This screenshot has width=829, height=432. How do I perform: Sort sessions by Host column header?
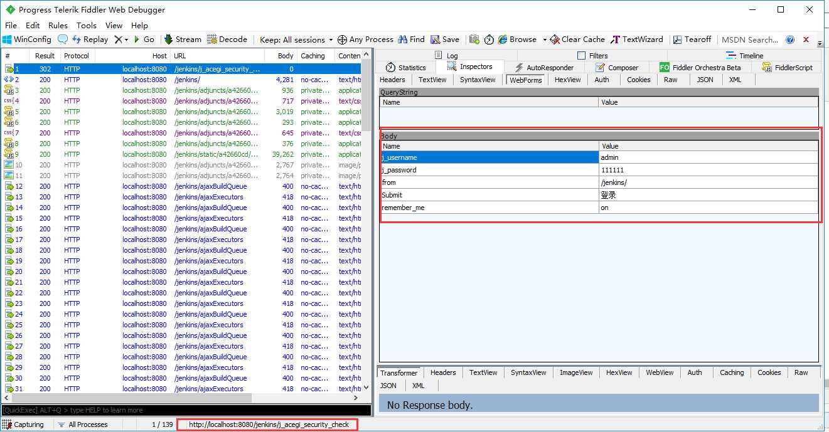(132, 56)
